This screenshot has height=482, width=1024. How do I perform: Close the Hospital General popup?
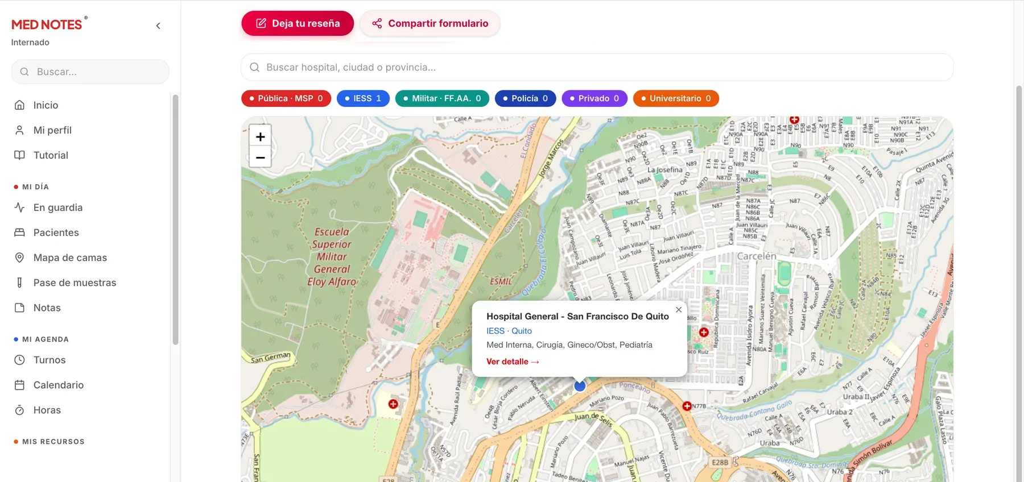(679, 310)
